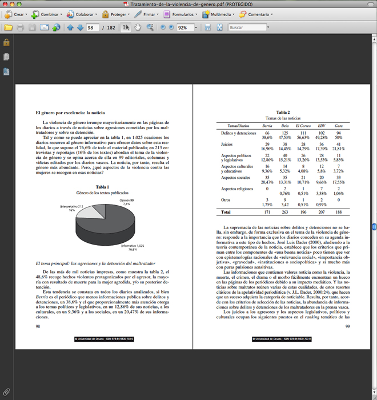Click page number 99 at bottom right

click(x=347, y=326)
